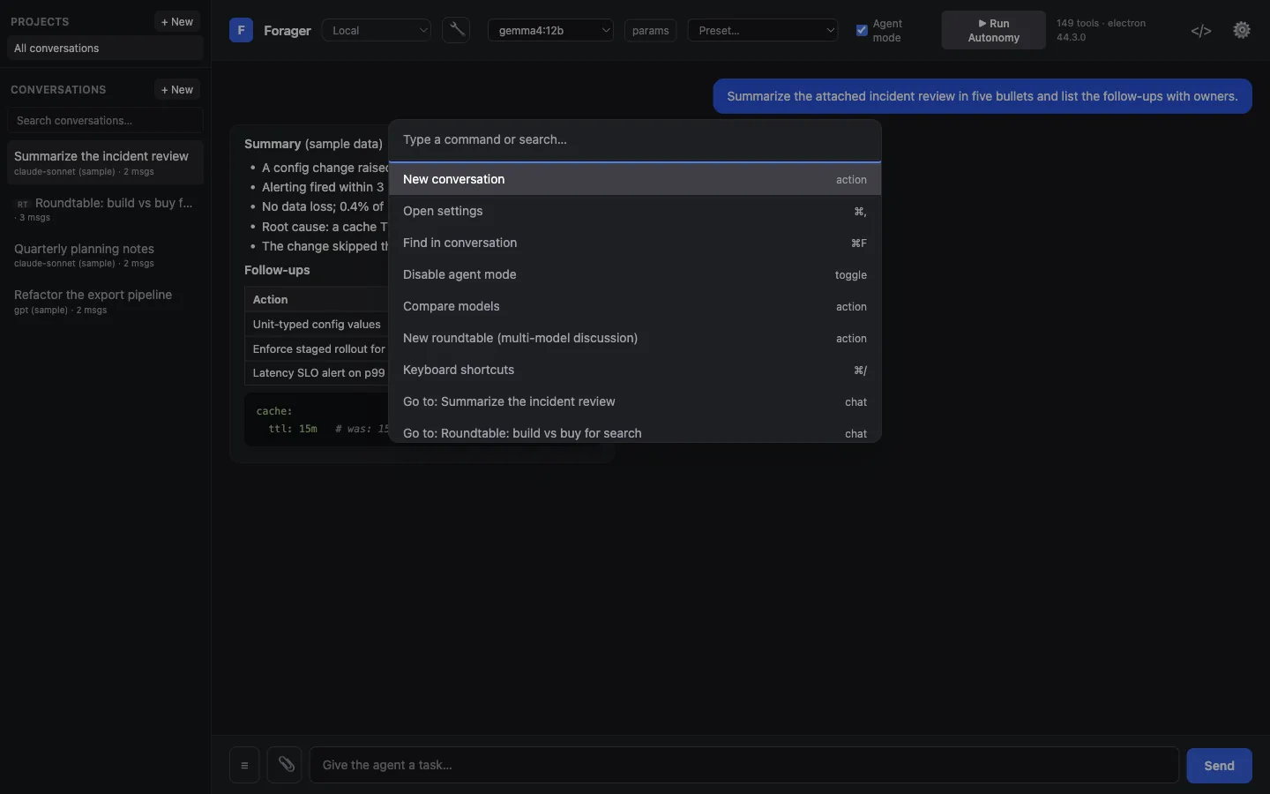This screenshot has height=794, width=1270.
Task: Click the 149 tools · electron status text
Action: pyautogui.click(x=1102, y=30)
